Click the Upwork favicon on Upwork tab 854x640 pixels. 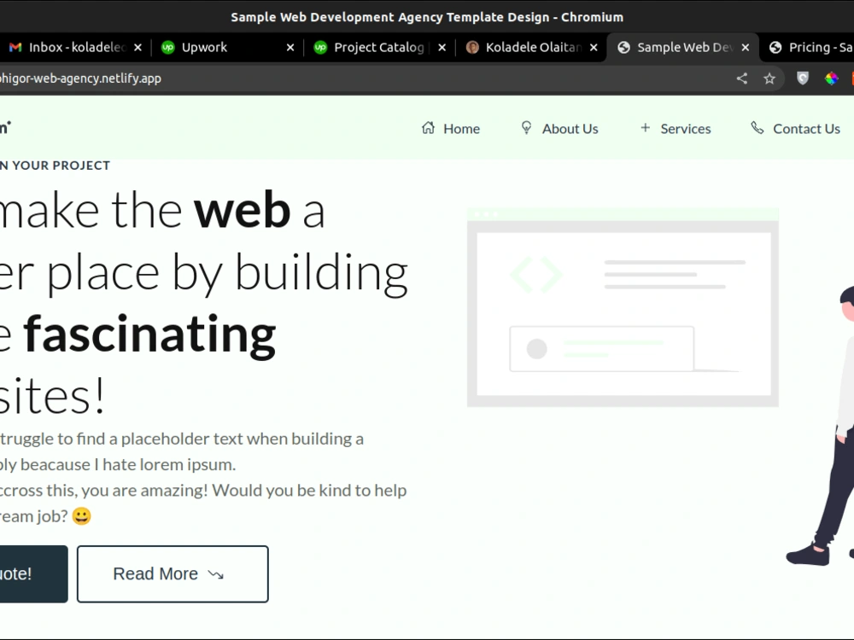click(x=167, y=47)
